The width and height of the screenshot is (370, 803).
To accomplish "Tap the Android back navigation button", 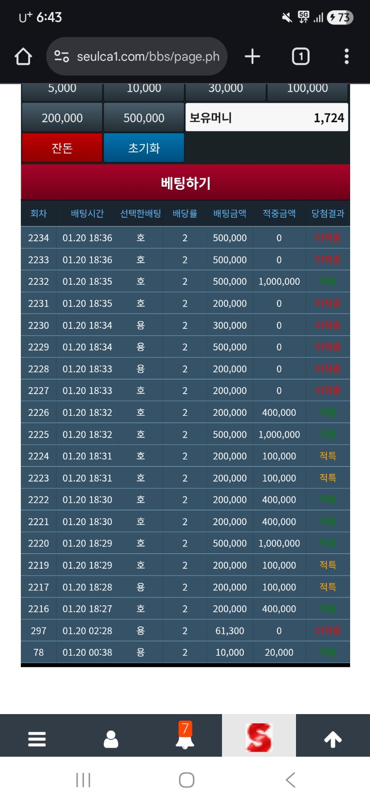I will click(290, 780).
